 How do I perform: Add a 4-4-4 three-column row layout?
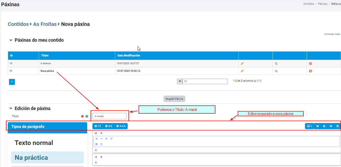click(x=121, y=126)
